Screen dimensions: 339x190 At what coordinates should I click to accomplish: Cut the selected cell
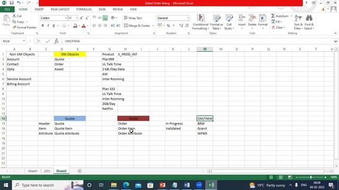[x=17, y=16]
